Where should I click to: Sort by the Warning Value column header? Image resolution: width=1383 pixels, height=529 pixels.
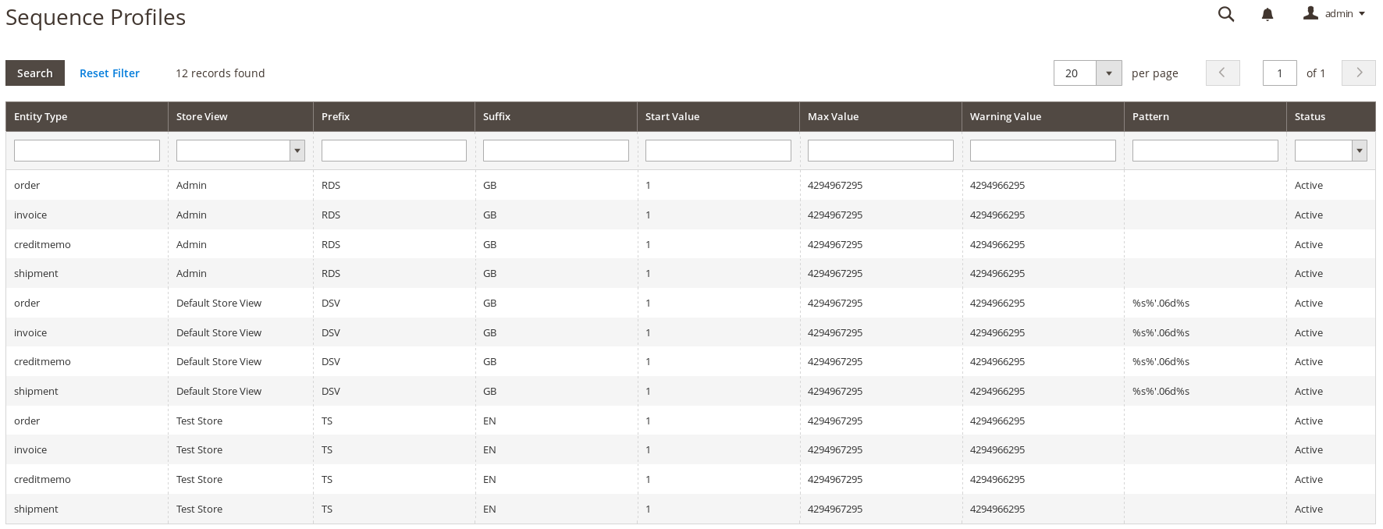pyautogui.click(x=1043, y=116)
